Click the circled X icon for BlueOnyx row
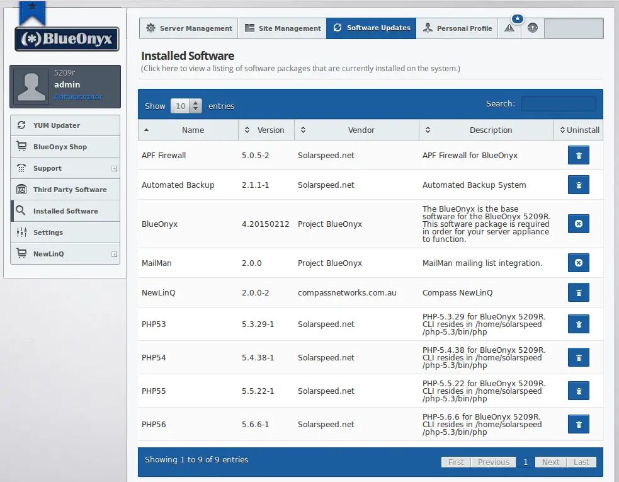The image size is (619, 482). (x=578, y=224)
